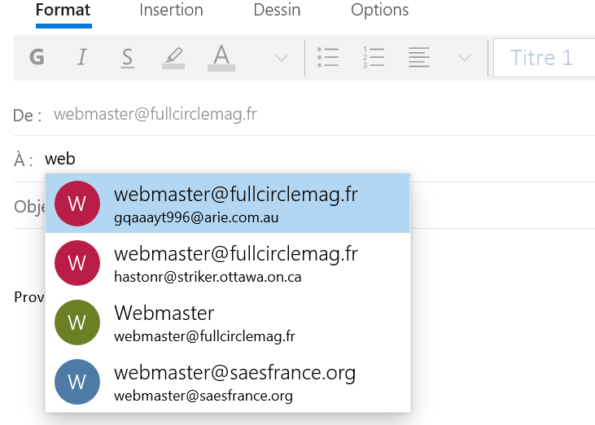Expand font formatting options chevron
595x425 pixels.
click(282, 58)
